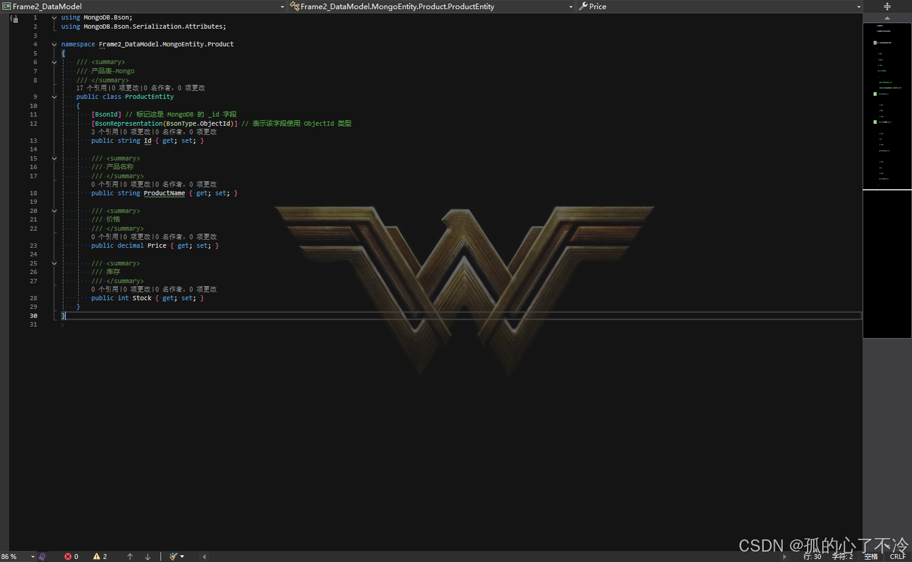The width and height of the screenshot is (912, 562).
Task: Click the '0 个引用' CodeLens above ProductName
Action: [105, 184]
